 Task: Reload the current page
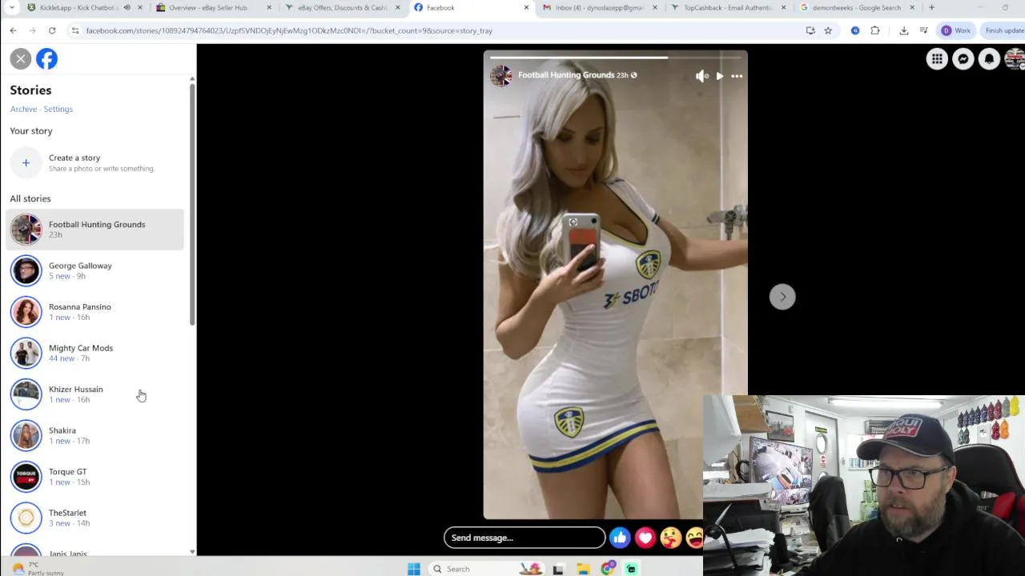52,30
